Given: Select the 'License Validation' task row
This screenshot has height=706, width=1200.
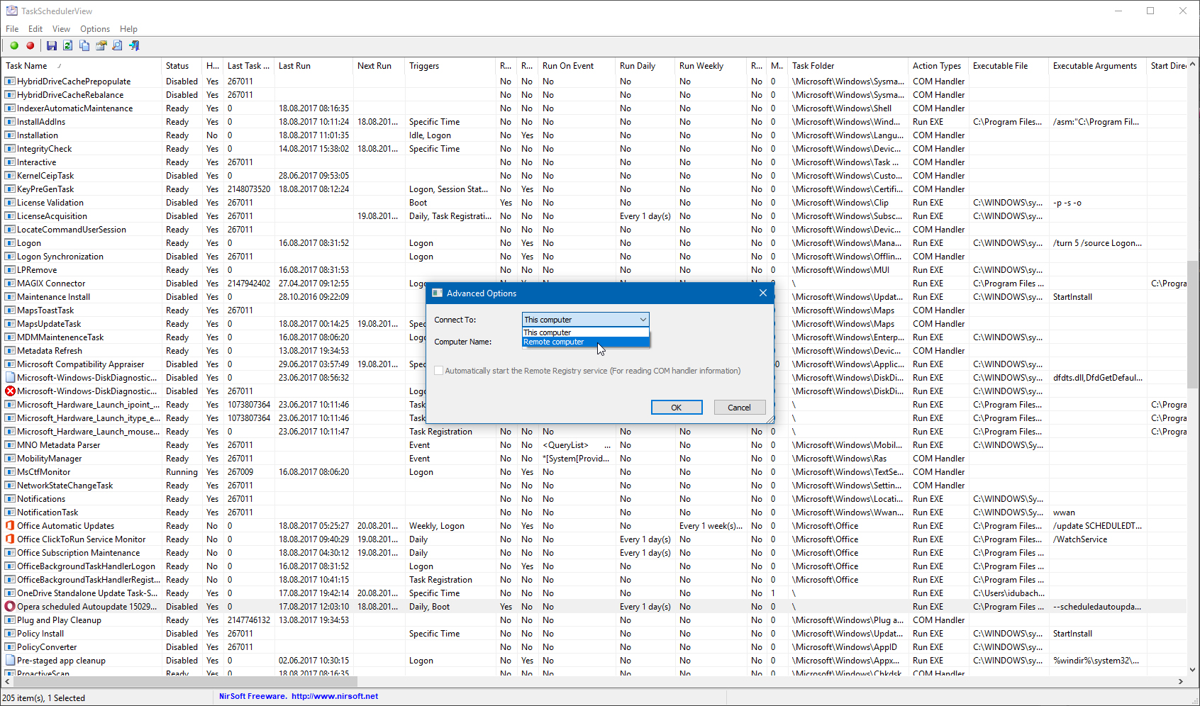Looking at the screenshot, I should [x=594, y=203].
